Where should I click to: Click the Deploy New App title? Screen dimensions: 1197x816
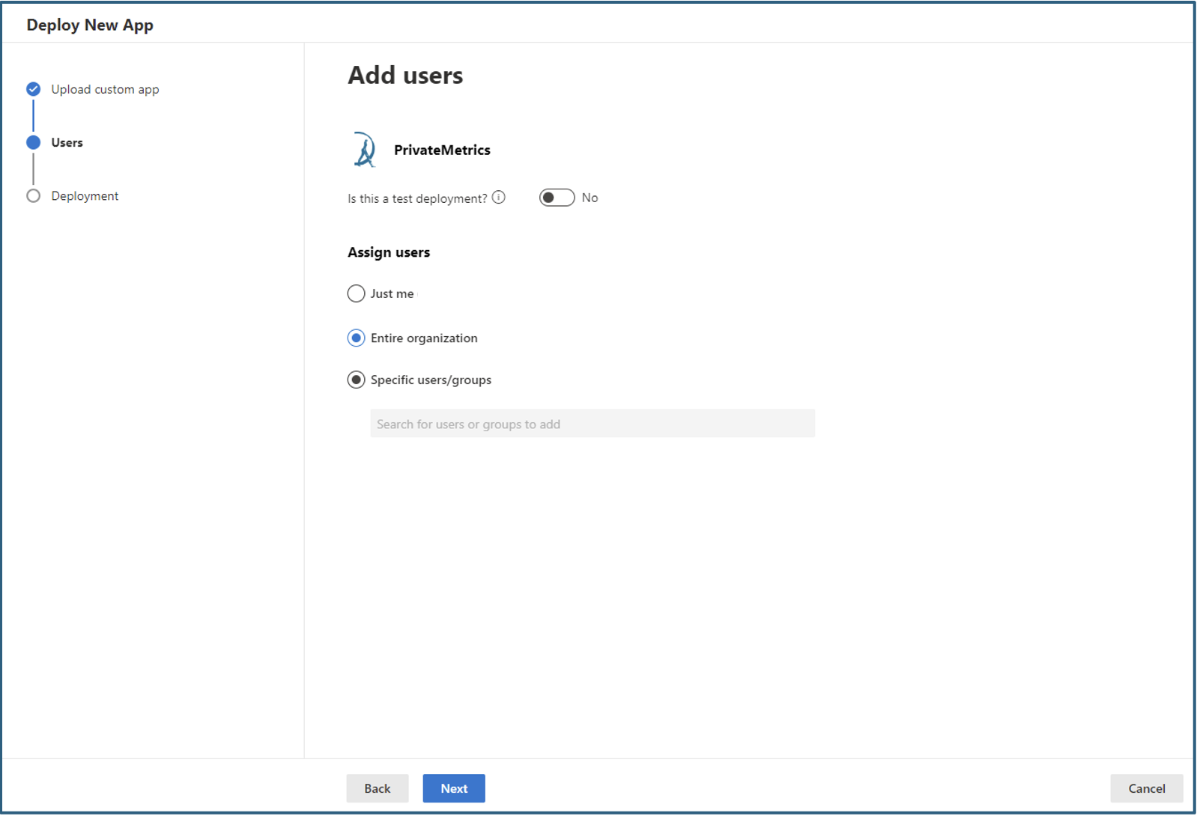point(90,25)
